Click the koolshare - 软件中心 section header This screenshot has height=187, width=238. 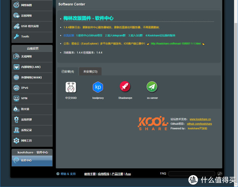click(x=32, y=152)
